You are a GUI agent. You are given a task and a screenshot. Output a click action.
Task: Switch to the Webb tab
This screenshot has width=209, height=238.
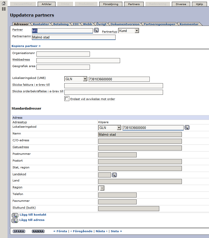tap(87, 24)
